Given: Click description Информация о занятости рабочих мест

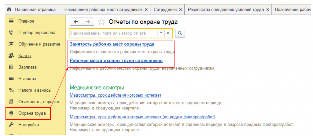Looking at the screenshot, I should coord(123,52).
